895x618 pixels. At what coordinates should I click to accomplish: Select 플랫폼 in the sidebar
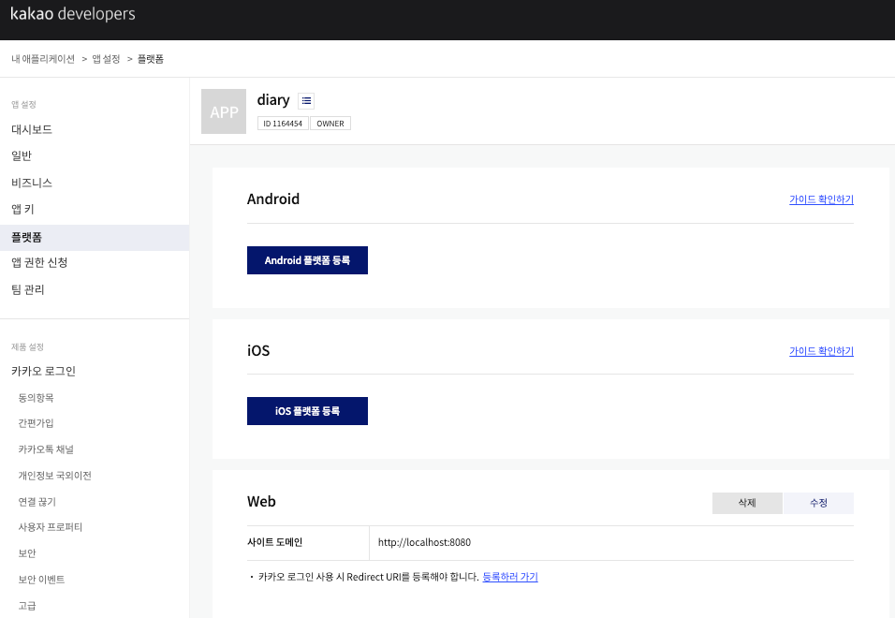[95, 238]
